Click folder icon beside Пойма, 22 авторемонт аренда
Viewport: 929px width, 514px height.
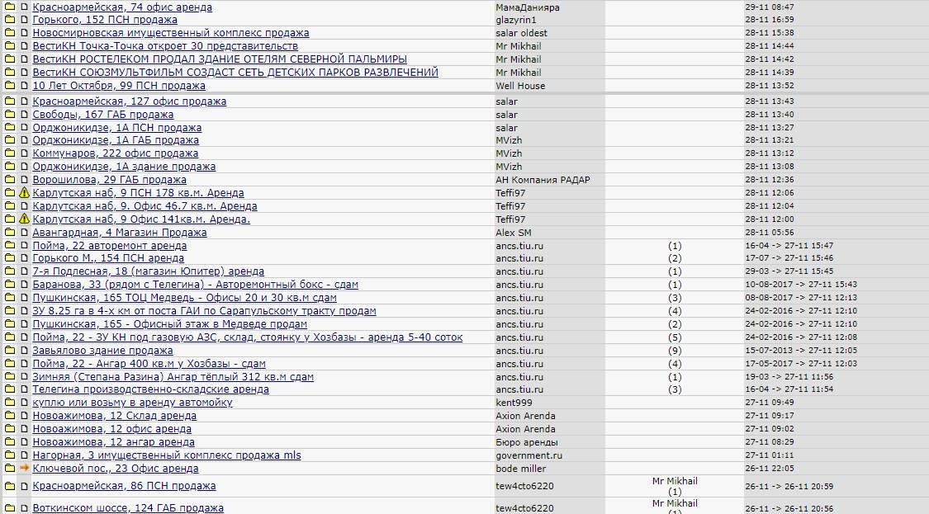pyautogui.click(x=9, y=245)
